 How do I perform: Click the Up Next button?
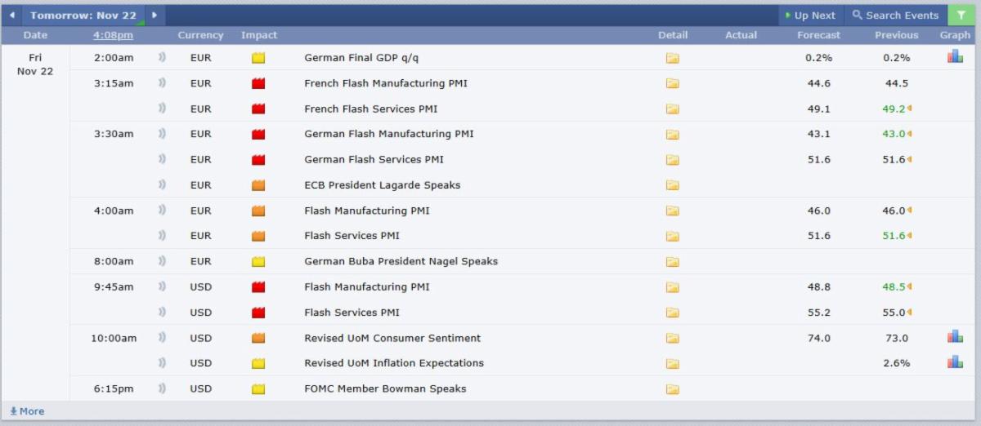809,16
